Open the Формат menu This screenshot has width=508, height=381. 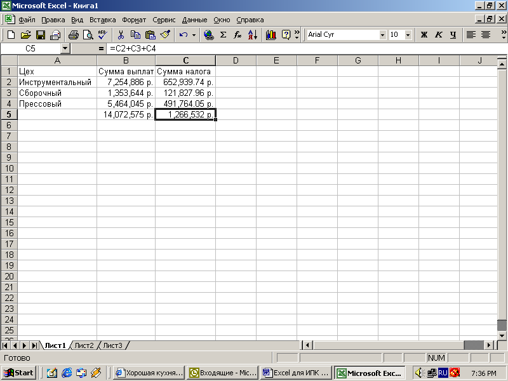[134, 20]
